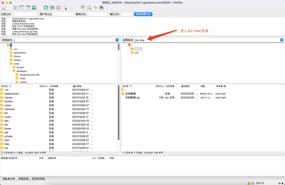Screen dimensions: 285x185
Task: Select the etc folder in local list
Action: point(6,125)
